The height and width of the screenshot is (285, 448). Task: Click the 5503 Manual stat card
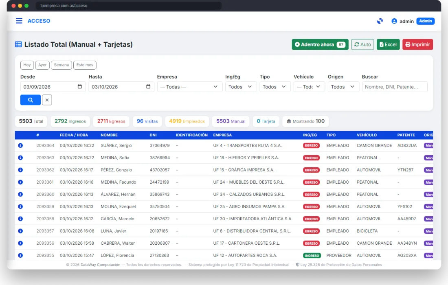tap(231, 121)
